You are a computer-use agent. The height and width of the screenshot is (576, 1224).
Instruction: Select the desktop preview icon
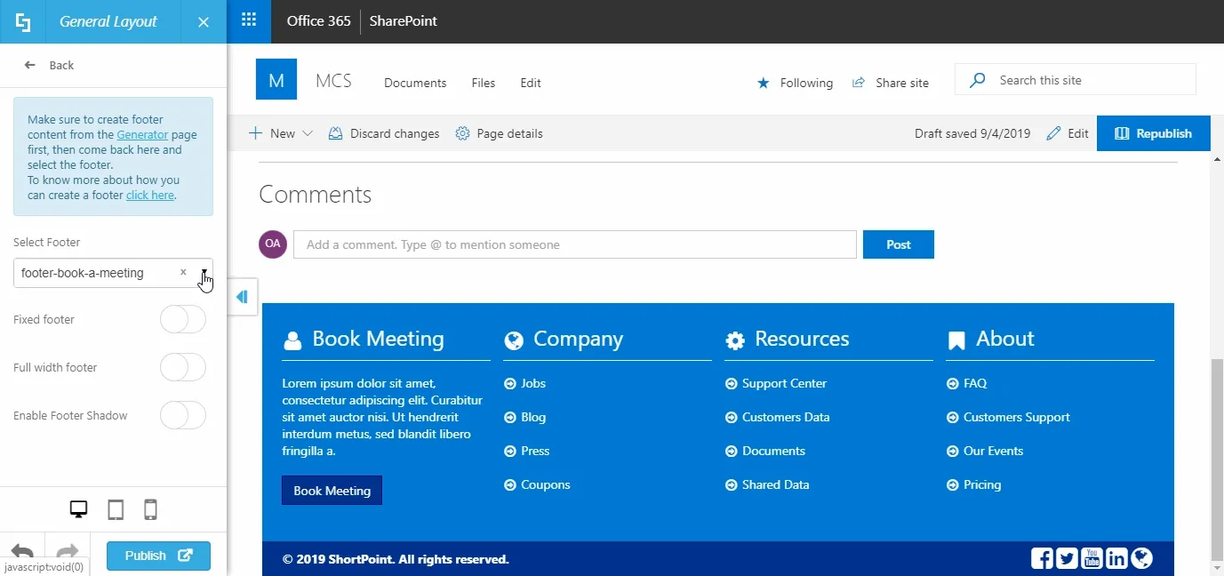[x=78, y=508]
